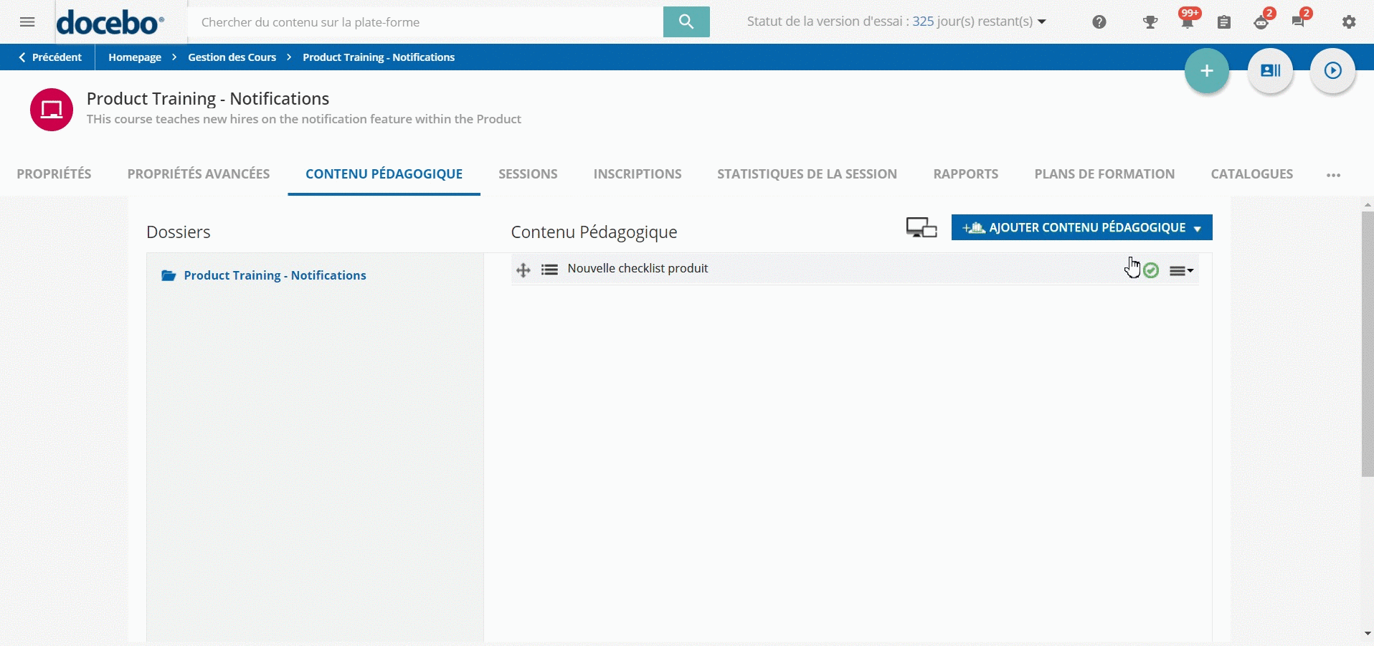Click the round play course button
This screenshot has width=1374, height=646.
point(1332,70)
